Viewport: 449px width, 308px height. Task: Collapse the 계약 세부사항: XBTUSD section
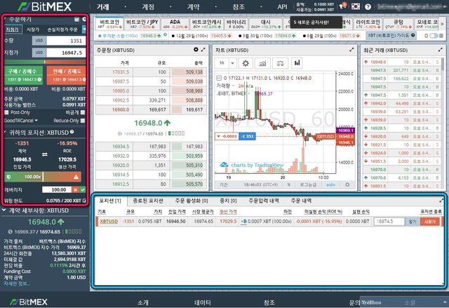[x=4, y=210]
